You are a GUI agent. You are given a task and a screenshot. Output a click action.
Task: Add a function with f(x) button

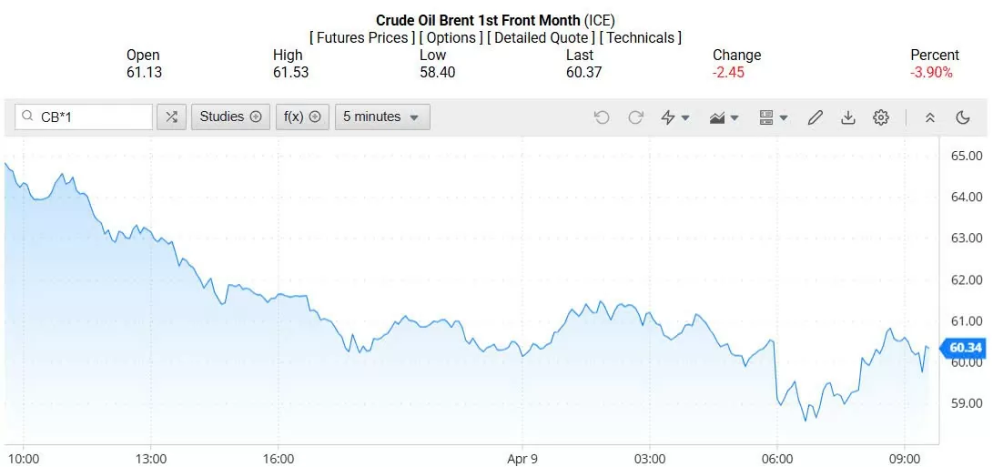pos(302,117)
